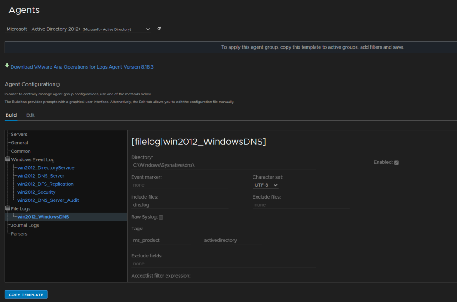Click the Agents page title
The image size is (457, 302).
click(24, 10)
